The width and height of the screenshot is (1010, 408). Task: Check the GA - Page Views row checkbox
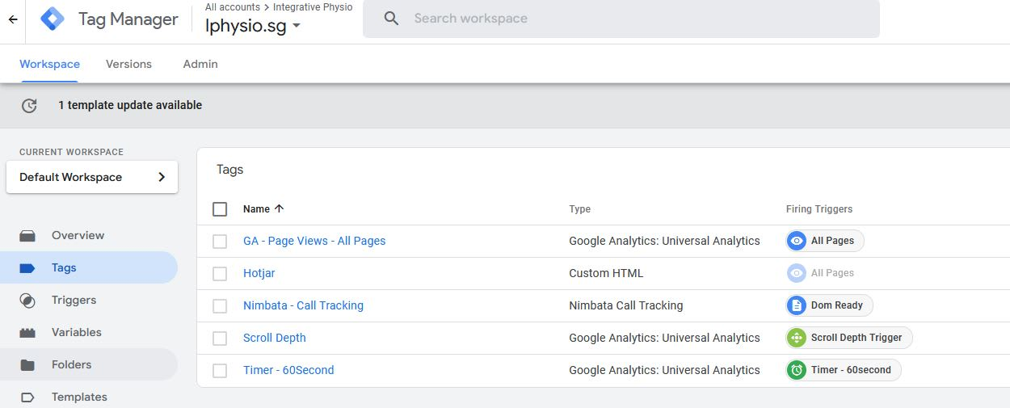pyautogui.click(x=220, y=242)
